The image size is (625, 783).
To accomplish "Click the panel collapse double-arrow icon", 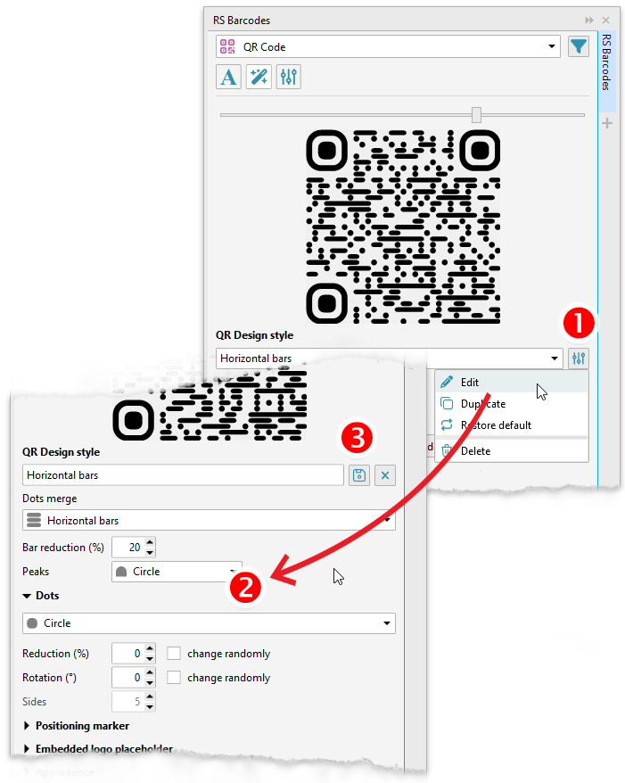I will tap(589, 20).
